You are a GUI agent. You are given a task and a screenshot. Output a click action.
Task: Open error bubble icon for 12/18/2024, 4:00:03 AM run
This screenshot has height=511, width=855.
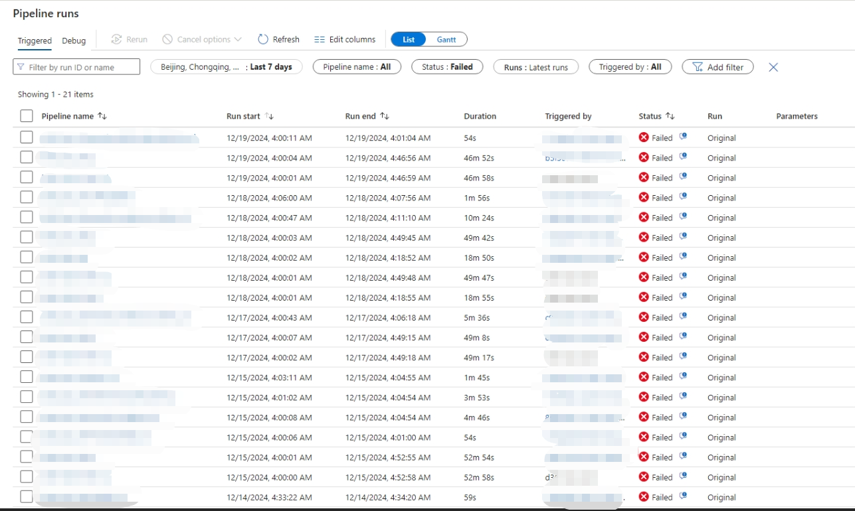pyautogui.click(x=683, y=236)
